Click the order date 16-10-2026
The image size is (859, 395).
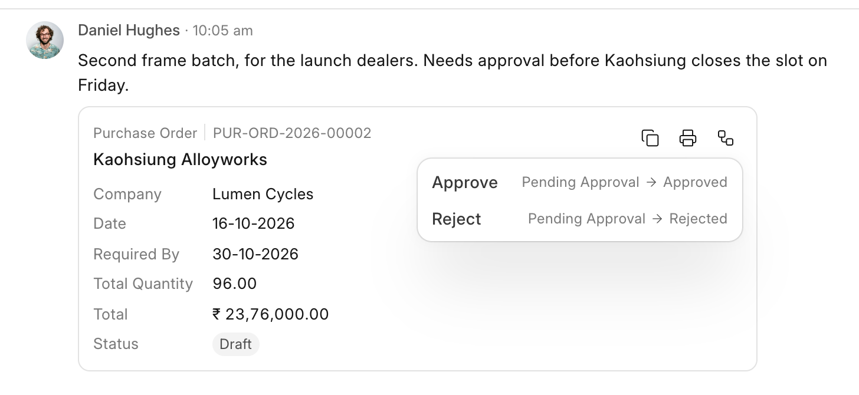point(253,223)
